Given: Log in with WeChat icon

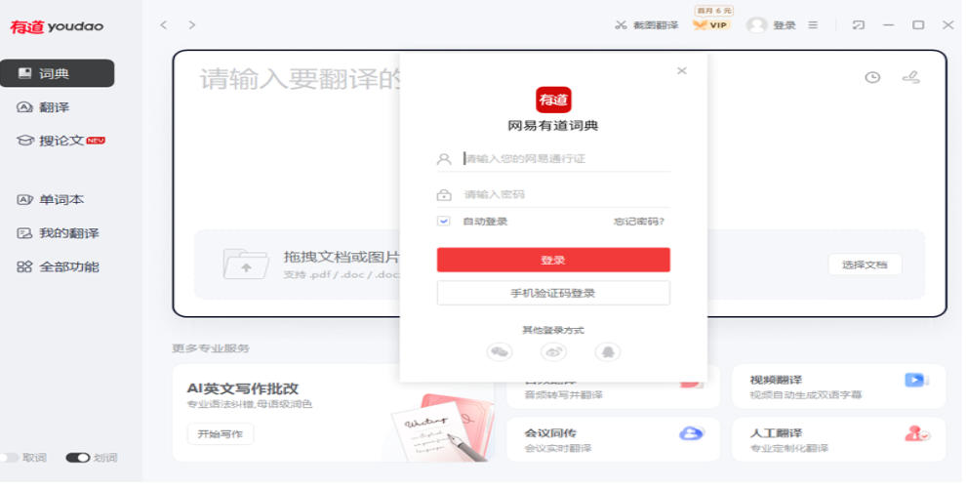Looking at the screenshot, I should [500, 351].
